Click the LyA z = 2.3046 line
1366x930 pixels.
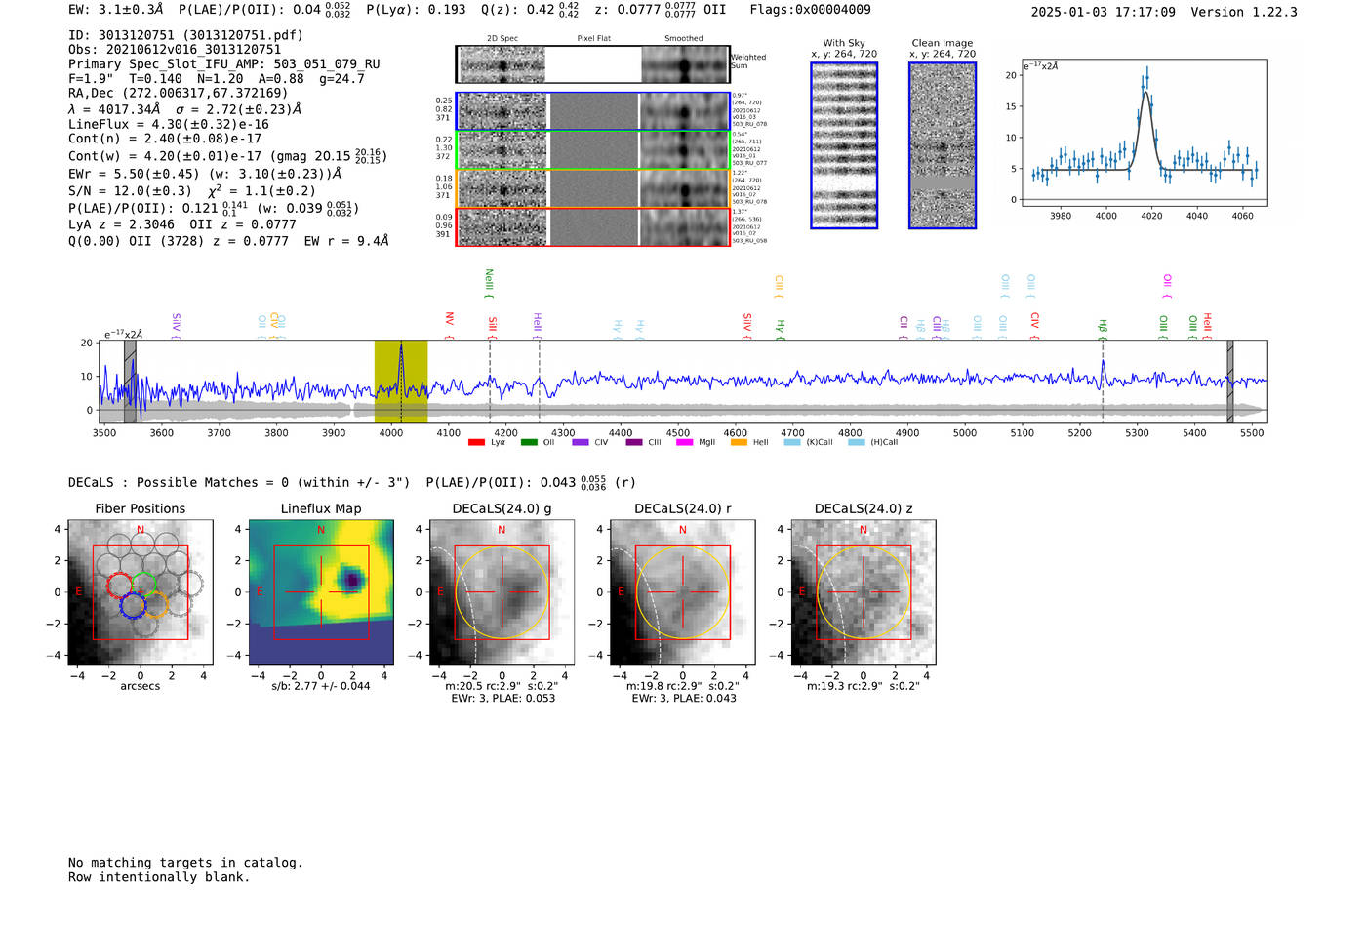point(182,224)
